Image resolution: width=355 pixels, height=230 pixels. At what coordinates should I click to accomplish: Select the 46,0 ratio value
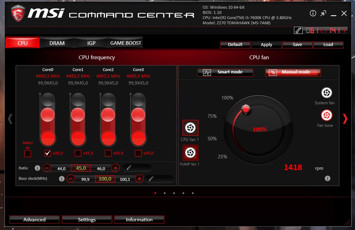101,169
